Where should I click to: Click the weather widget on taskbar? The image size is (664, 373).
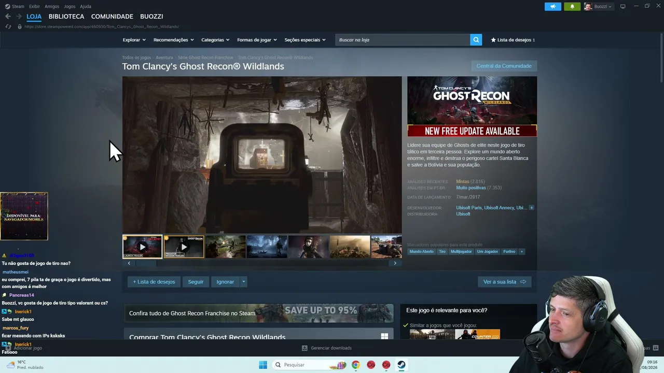click(25, 365)
